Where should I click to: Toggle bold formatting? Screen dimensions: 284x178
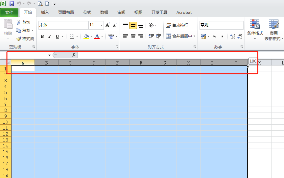(42, 37)
